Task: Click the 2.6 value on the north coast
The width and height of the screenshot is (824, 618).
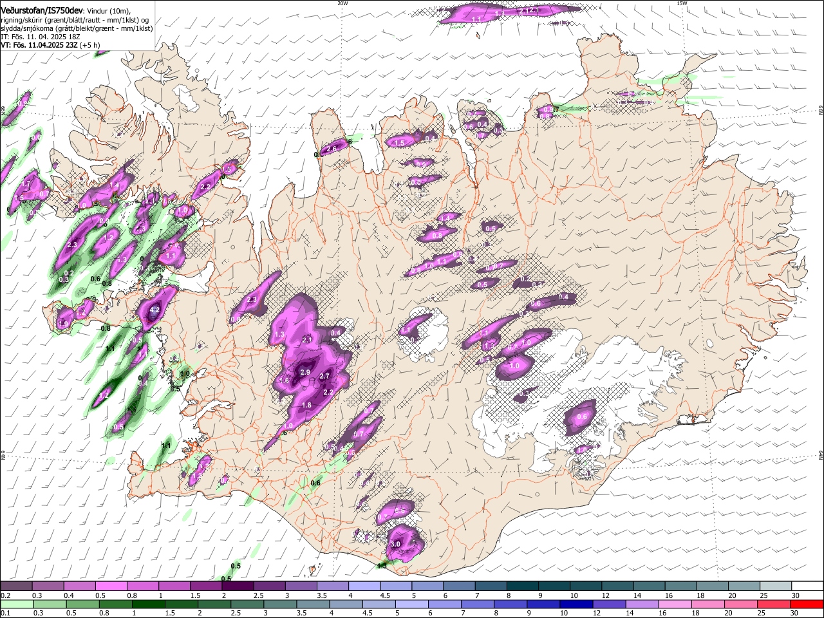Action: coord(332,149)
